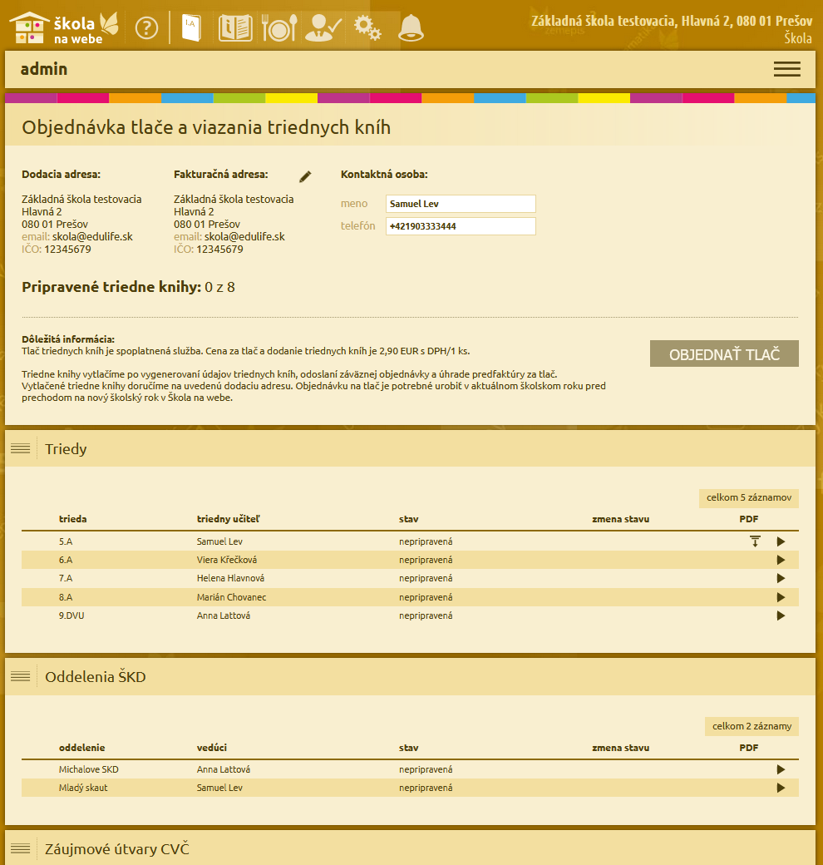Screen dimensions: 823x865
Task: Collapse the Záujmové útvary CVČ section handle
Action: point(21,848)
